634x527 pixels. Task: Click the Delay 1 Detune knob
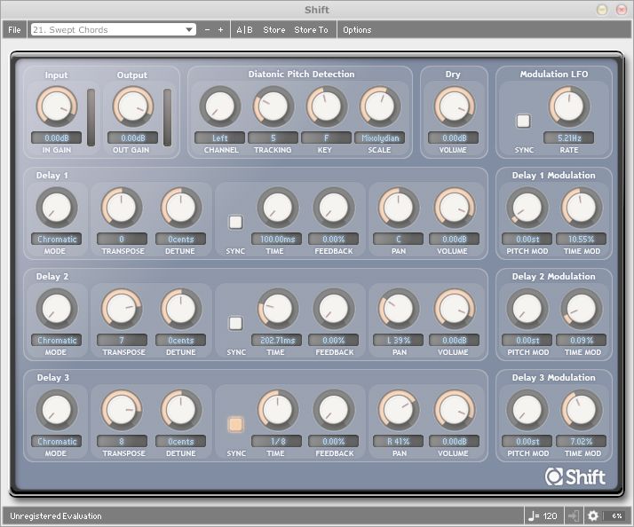click(181, 208)
